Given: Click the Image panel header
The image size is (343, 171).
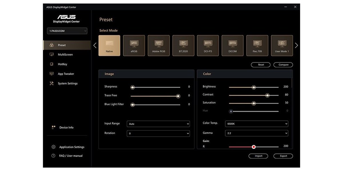Looking at the screenshot, I should [146, 74].
